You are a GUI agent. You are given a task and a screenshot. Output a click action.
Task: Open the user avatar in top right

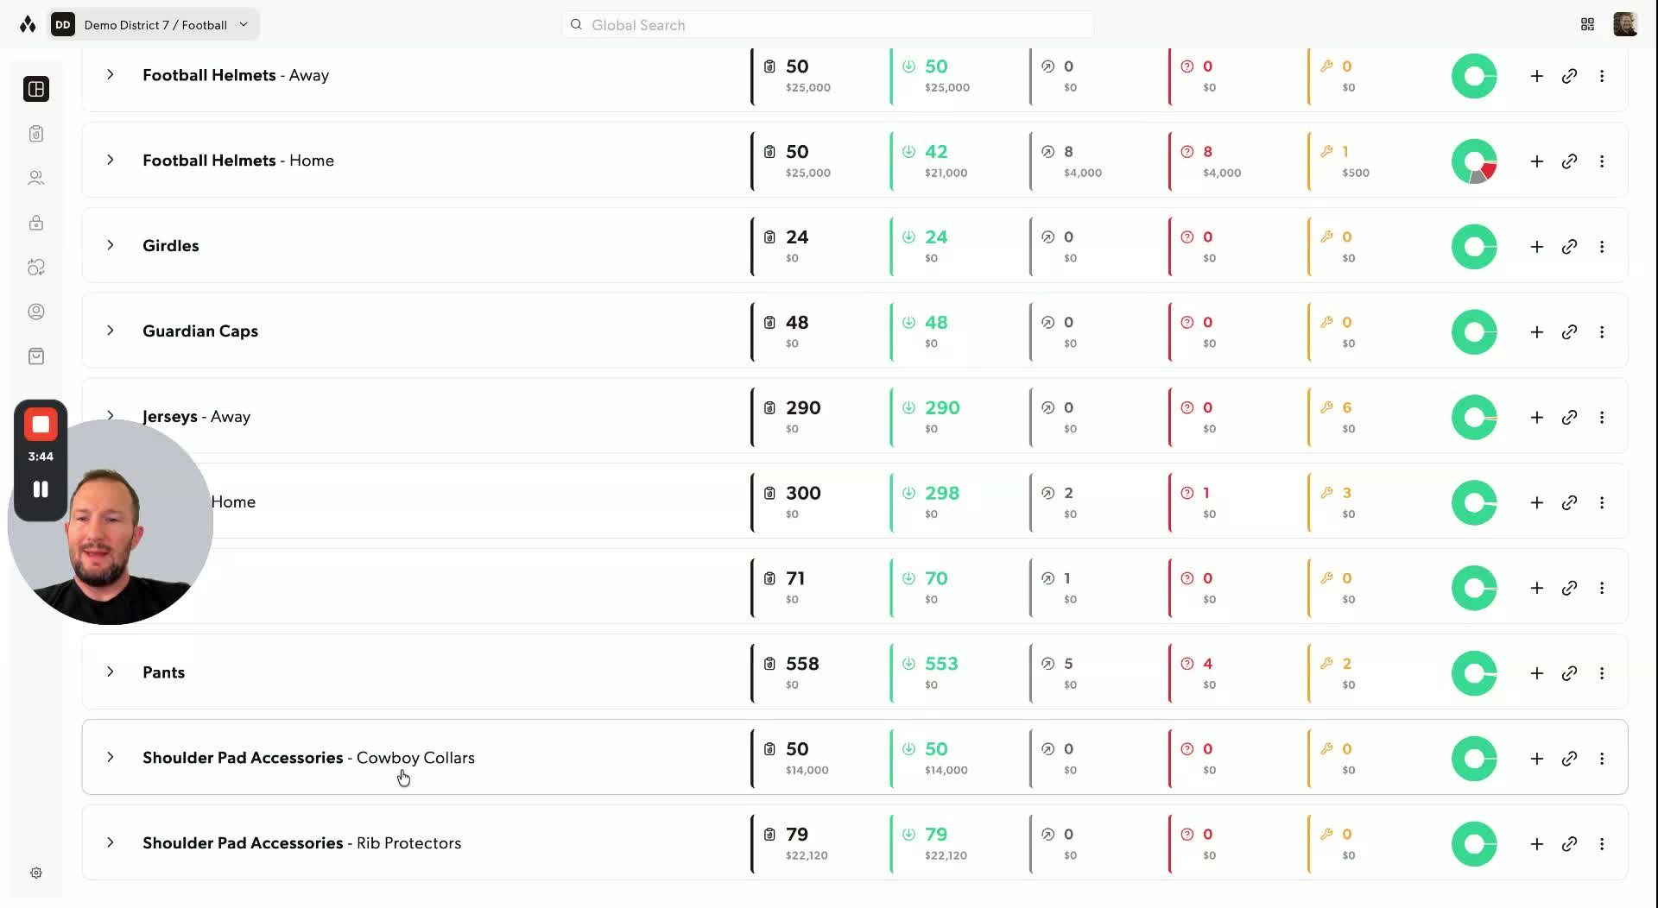click(1625, 24)
